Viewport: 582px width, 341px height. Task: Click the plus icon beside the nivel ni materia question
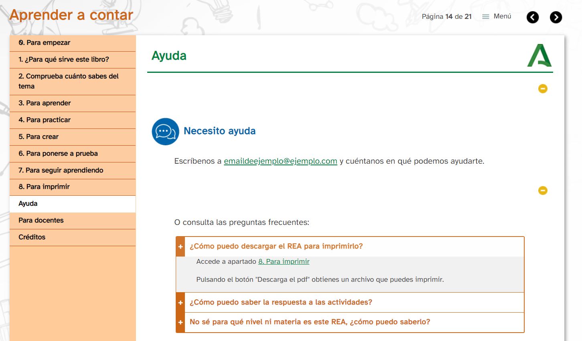(180, 322)
